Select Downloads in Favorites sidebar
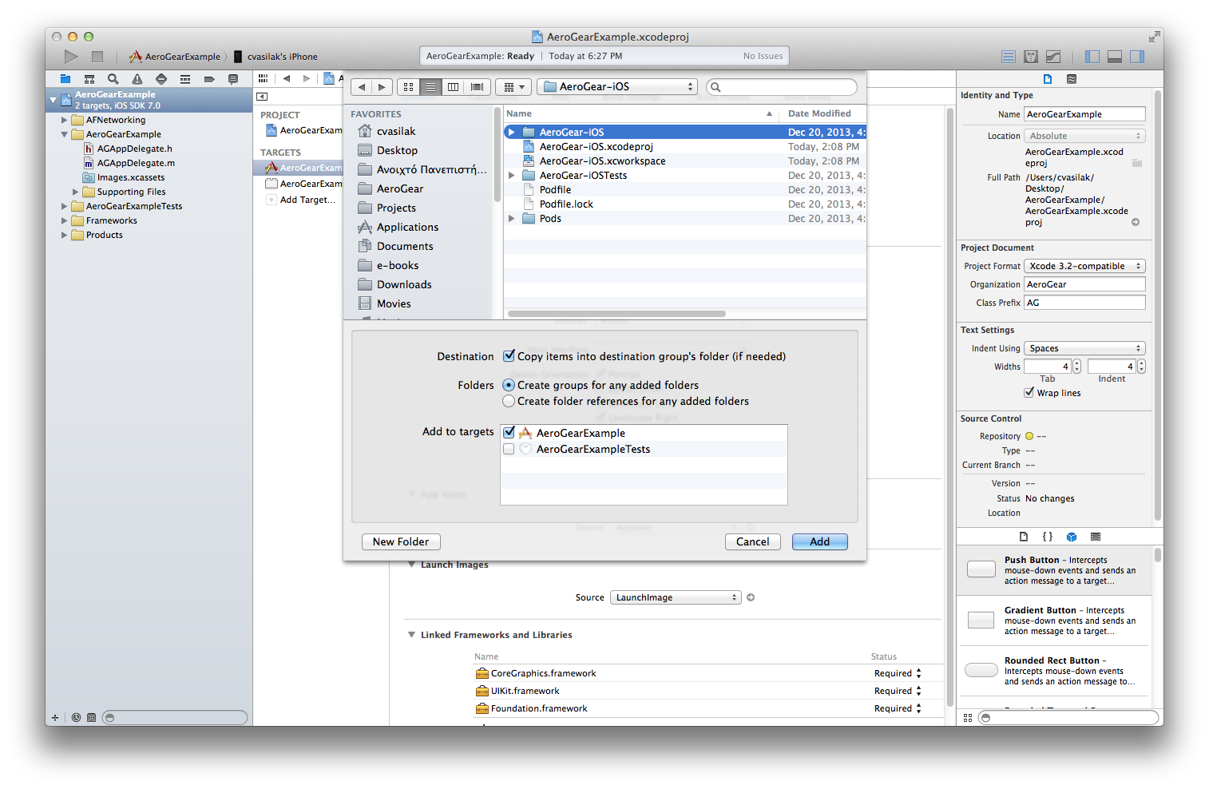 404,284
